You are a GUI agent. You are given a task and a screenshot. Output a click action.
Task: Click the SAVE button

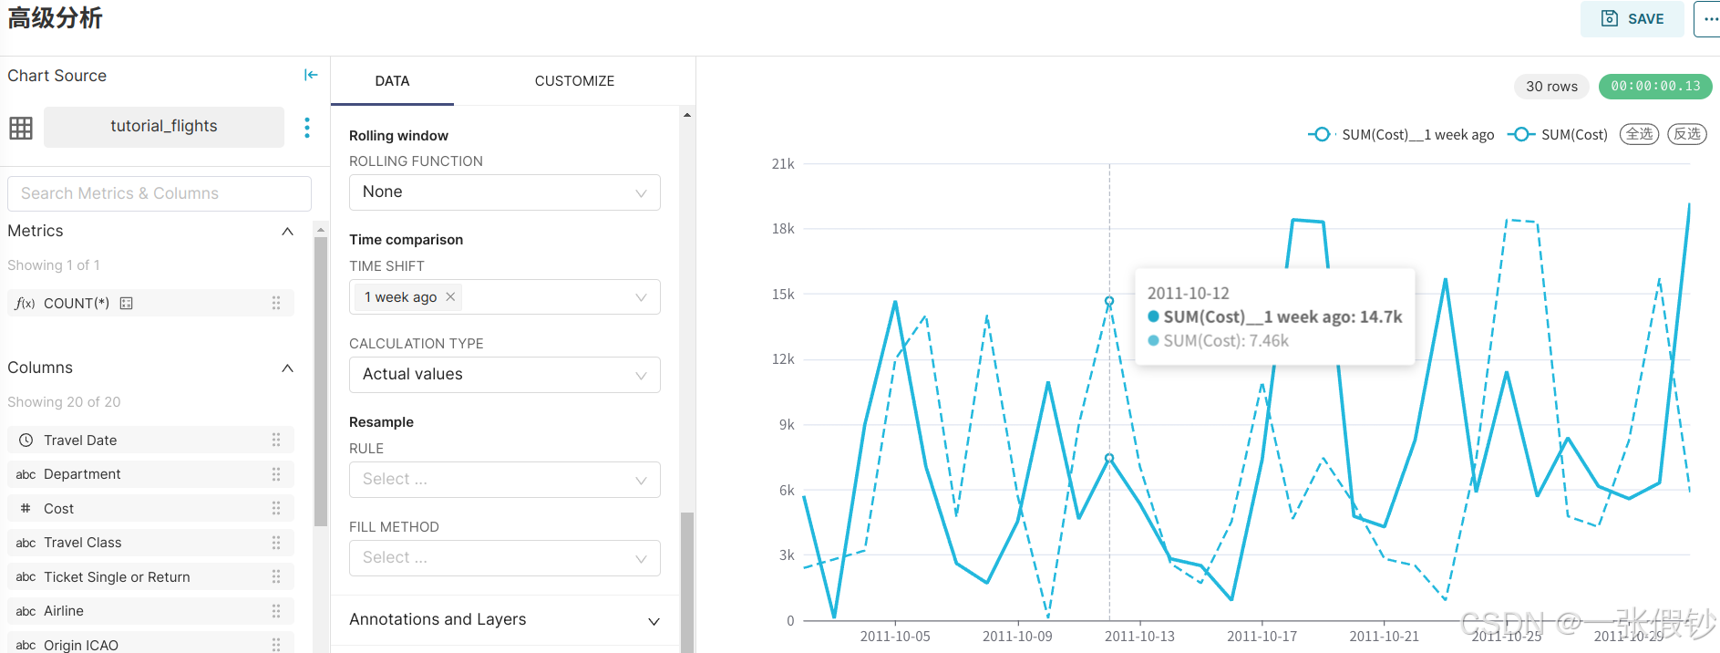coord(1632,19)
